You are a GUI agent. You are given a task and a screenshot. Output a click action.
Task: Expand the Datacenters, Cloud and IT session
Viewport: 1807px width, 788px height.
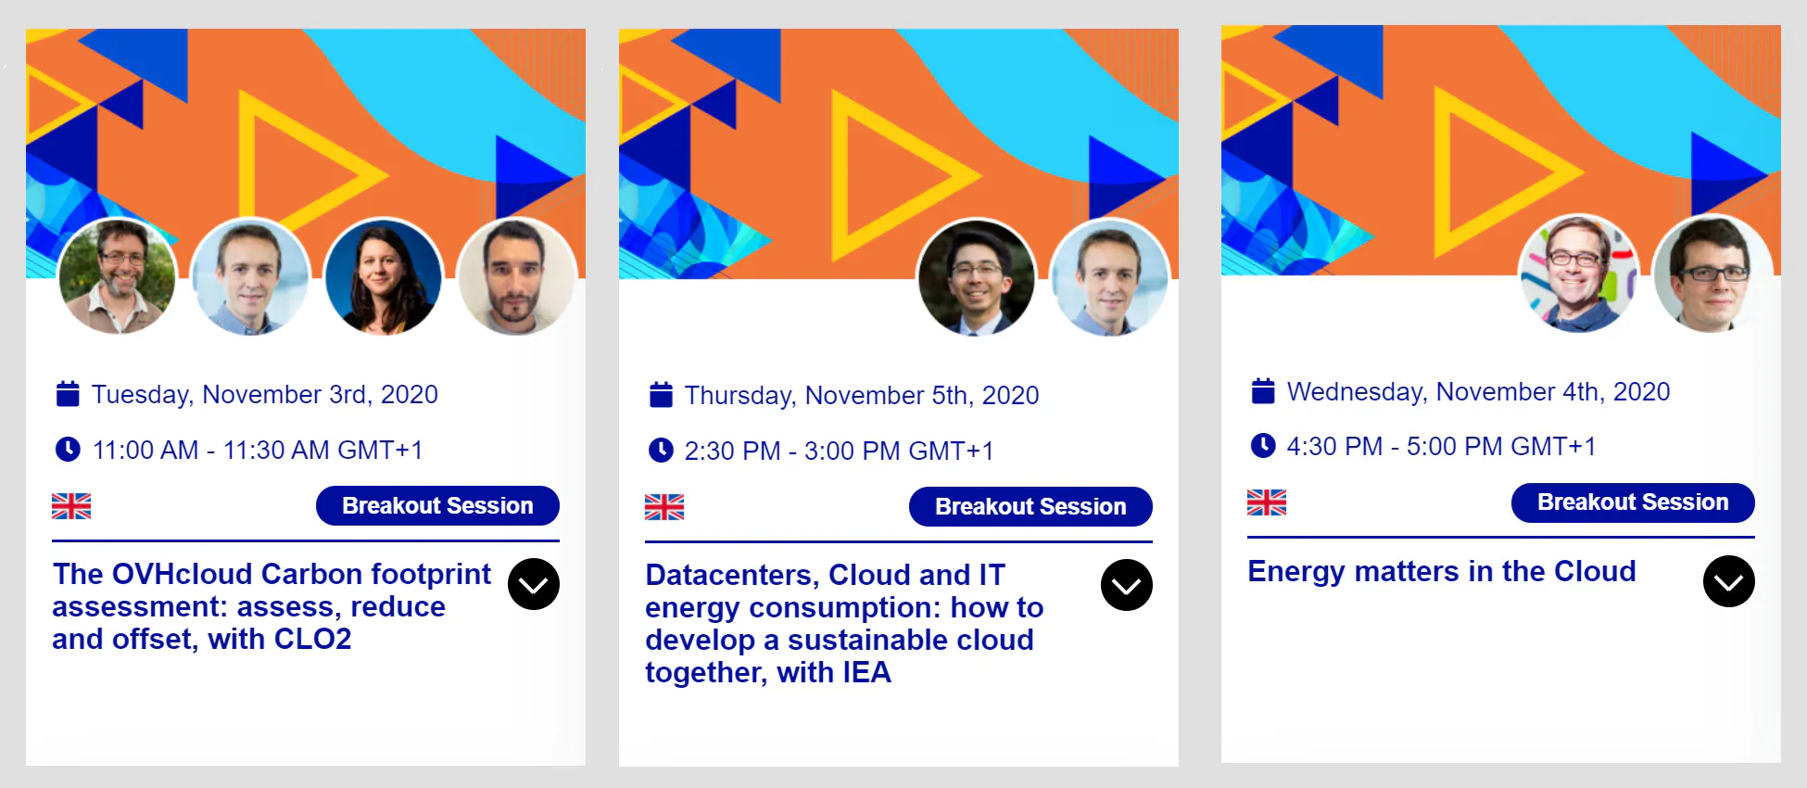click(1127, 585)
